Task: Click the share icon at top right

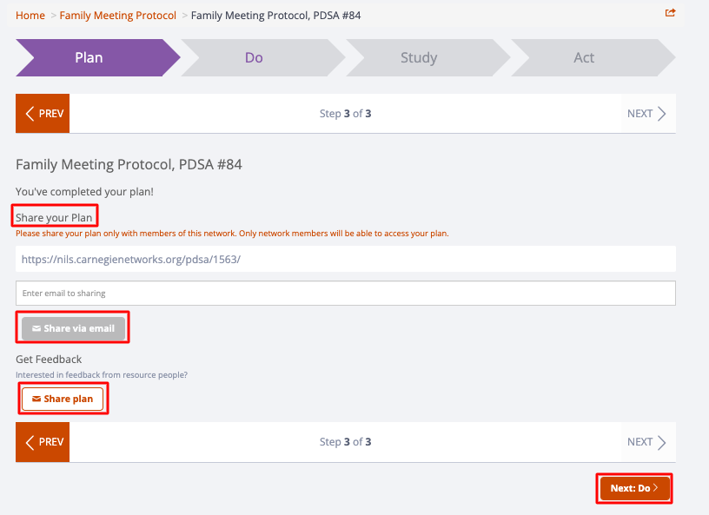Action: pyautogui.click(x=670, y=13)
